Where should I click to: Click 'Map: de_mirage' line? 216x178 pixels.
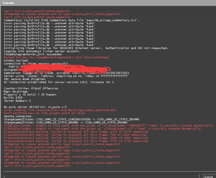[16, 92]
